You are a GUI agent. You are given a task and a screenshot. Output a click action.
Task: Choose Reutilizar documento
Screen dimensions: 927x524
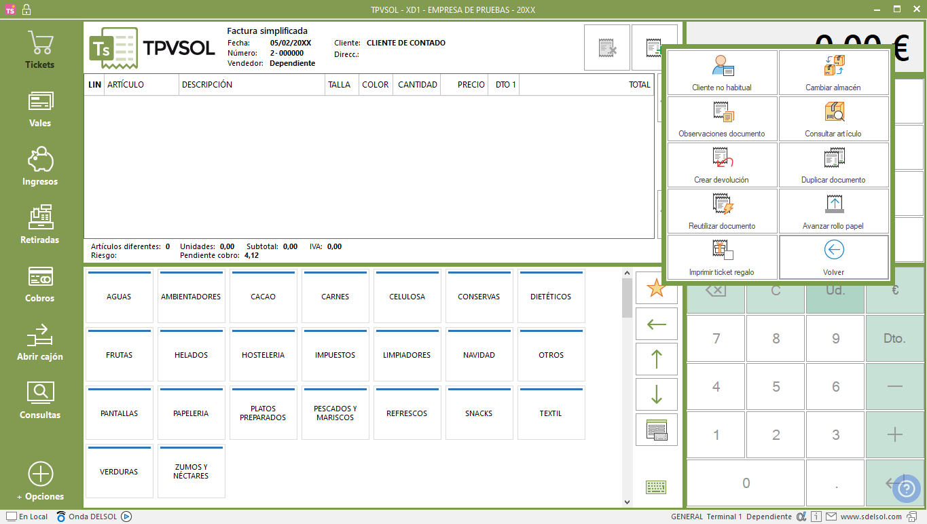[723, 211]
